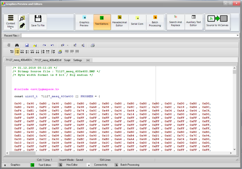
Task: Open Search And Replace tool
Action: [x=175, y=22]
